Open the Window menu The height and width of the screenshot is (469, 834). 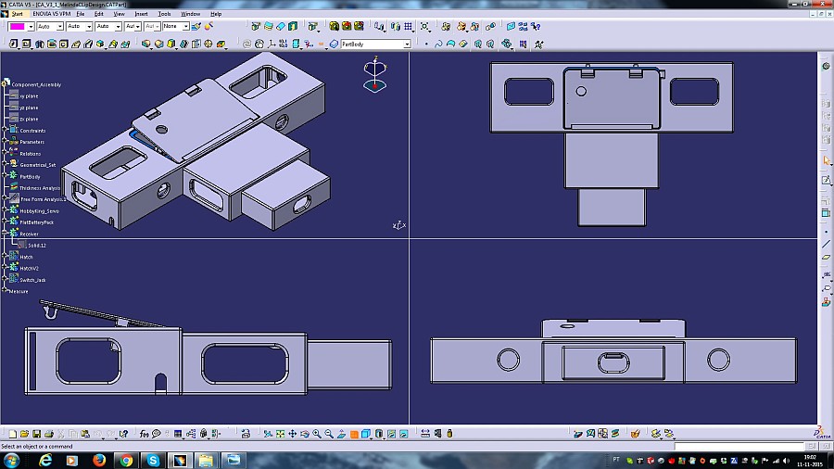190,14
